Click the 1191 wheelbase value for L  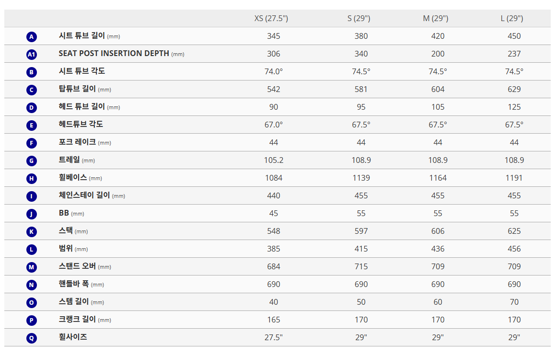point(514,178)
